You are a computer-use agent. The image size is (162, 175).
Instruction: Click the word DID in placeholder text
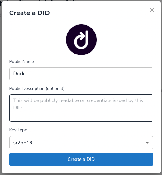pos(18,108)
